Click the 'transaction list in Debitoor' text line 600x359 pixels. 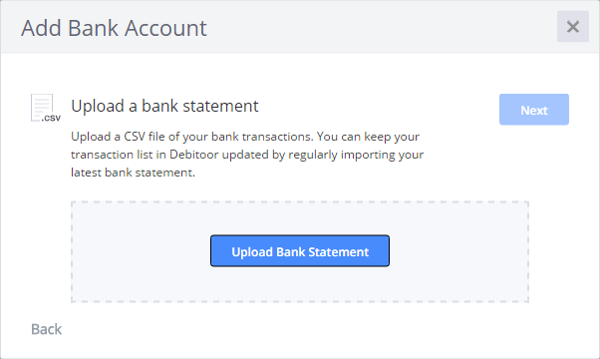[x=145, y=155]
